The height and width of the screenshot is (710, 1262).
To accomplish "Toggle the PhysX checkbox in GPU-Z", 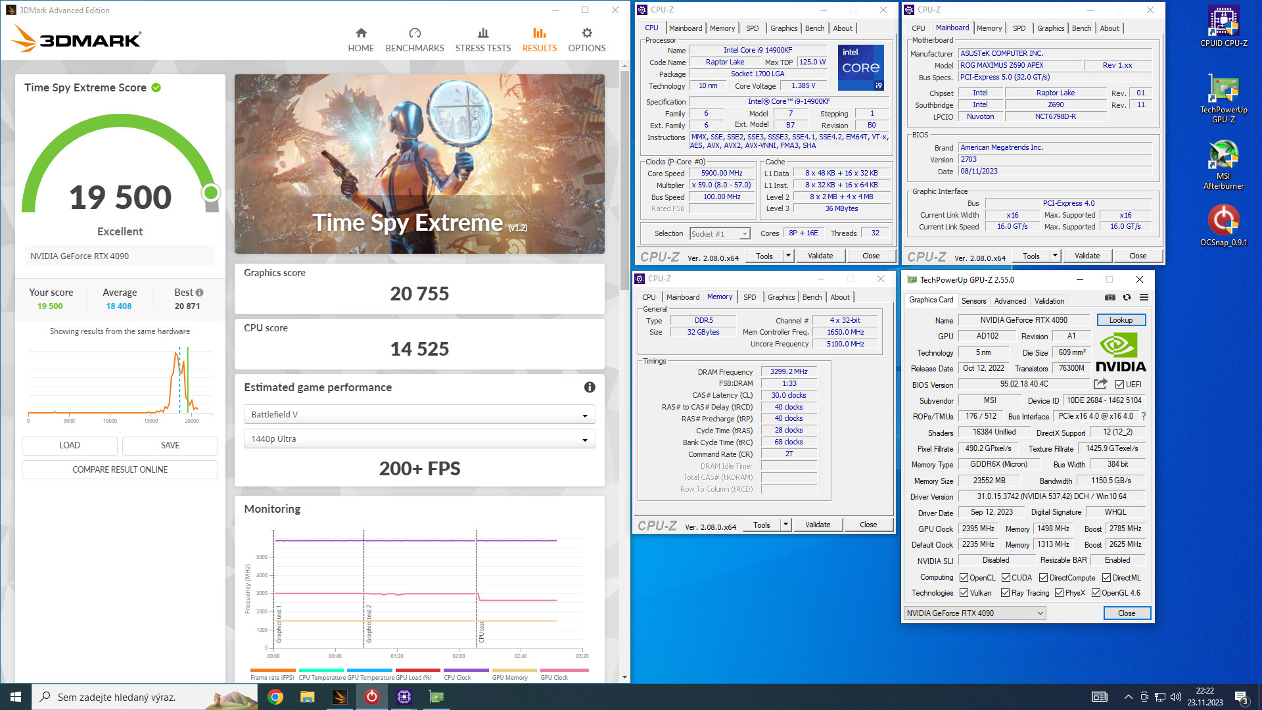I will (x=1059, y=593).
